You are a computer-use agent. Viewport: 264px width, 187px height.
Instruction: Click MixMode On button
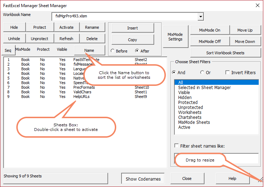(210, 30)
